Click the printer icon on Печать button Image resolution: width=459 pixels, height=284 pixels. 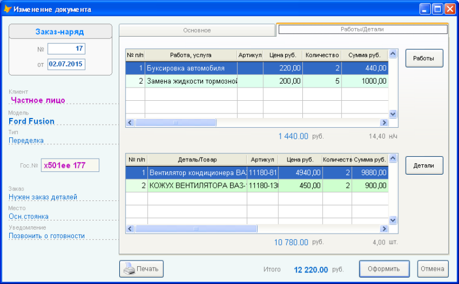pos(130,268)
